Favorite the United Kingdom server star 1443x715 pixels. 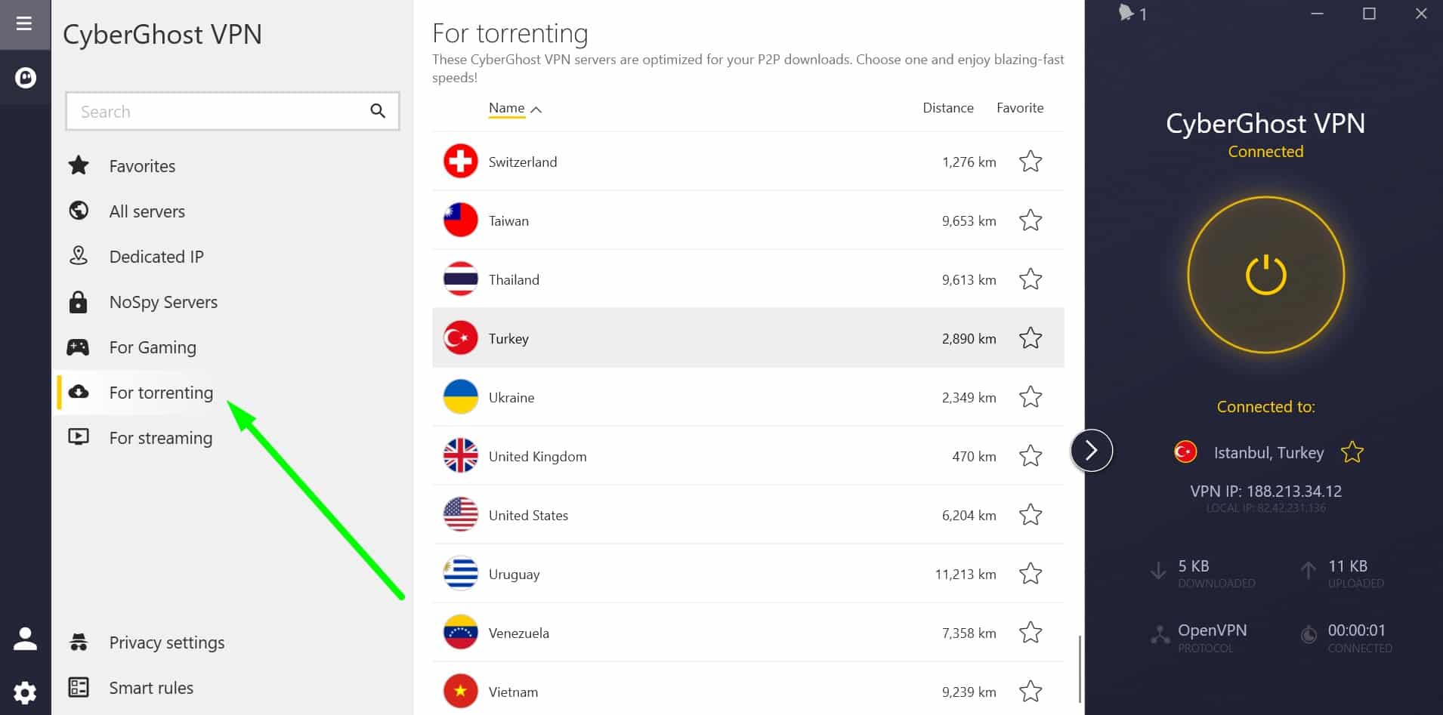tap(1030, 456)
